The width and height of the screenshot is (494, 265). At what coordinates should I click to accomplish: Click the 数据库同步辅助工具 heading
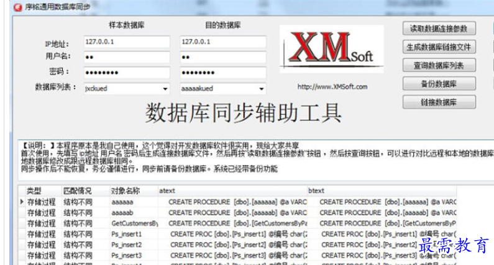click(x=244, y=113)
